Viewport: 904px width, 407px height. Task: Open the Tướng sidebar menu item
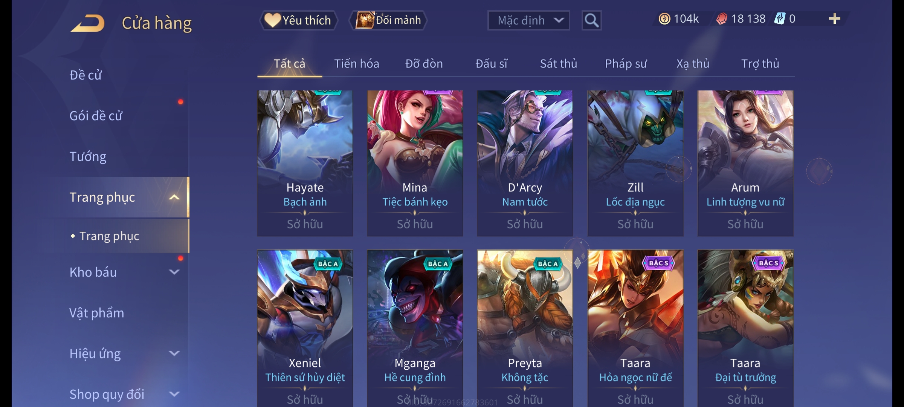[x=88, y=156]
